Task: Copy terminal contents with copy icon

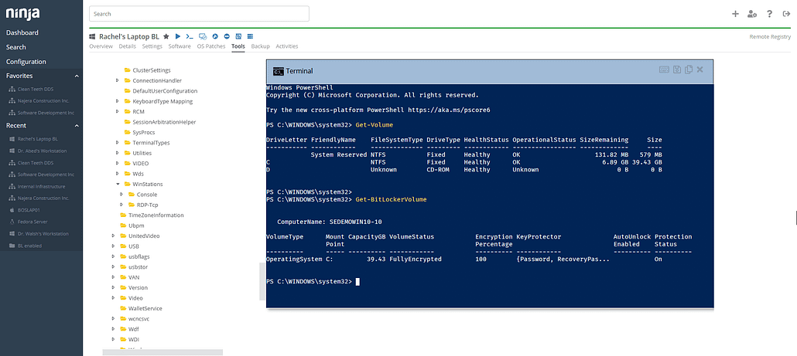Action: click(x=689, y=70)
